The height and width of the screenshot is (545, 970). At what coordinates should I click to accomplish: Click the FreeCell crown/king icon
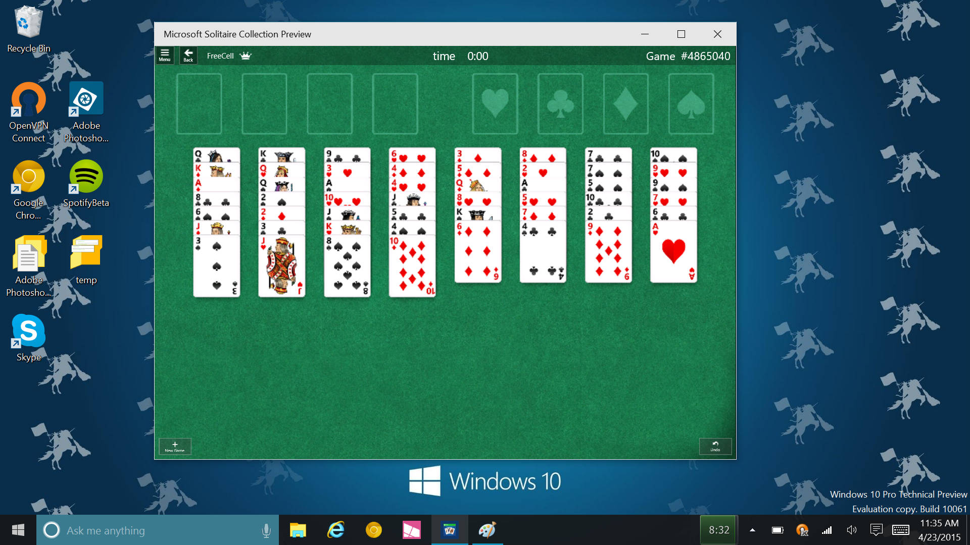click(x=247, y=56)
